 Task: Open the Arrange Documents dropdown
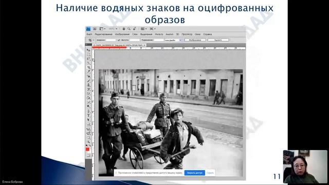[144, 29]
